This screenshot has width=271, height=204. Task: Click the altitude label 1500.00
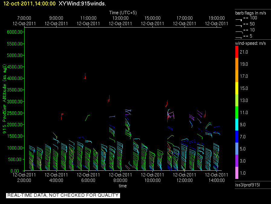coord(15,136)
